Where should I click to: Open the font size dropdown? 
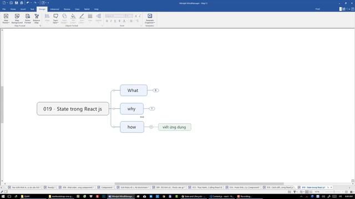[129, 16]
